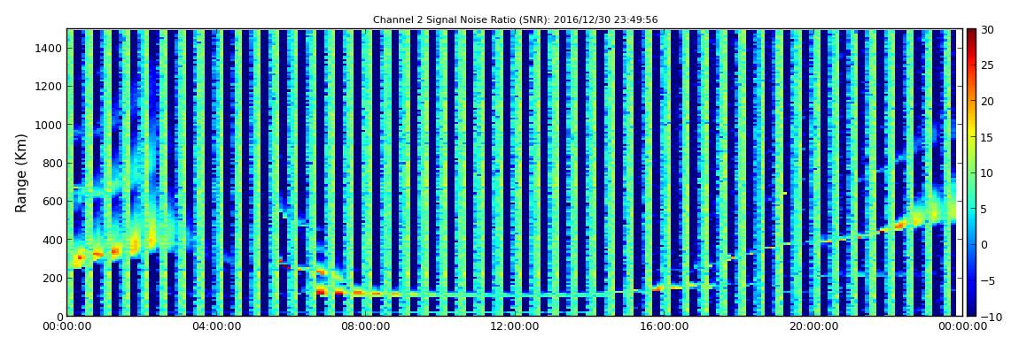Click the 08:00:00 x-axis tick label
This screenshot has height=360, width=1019.
[364, 326]
